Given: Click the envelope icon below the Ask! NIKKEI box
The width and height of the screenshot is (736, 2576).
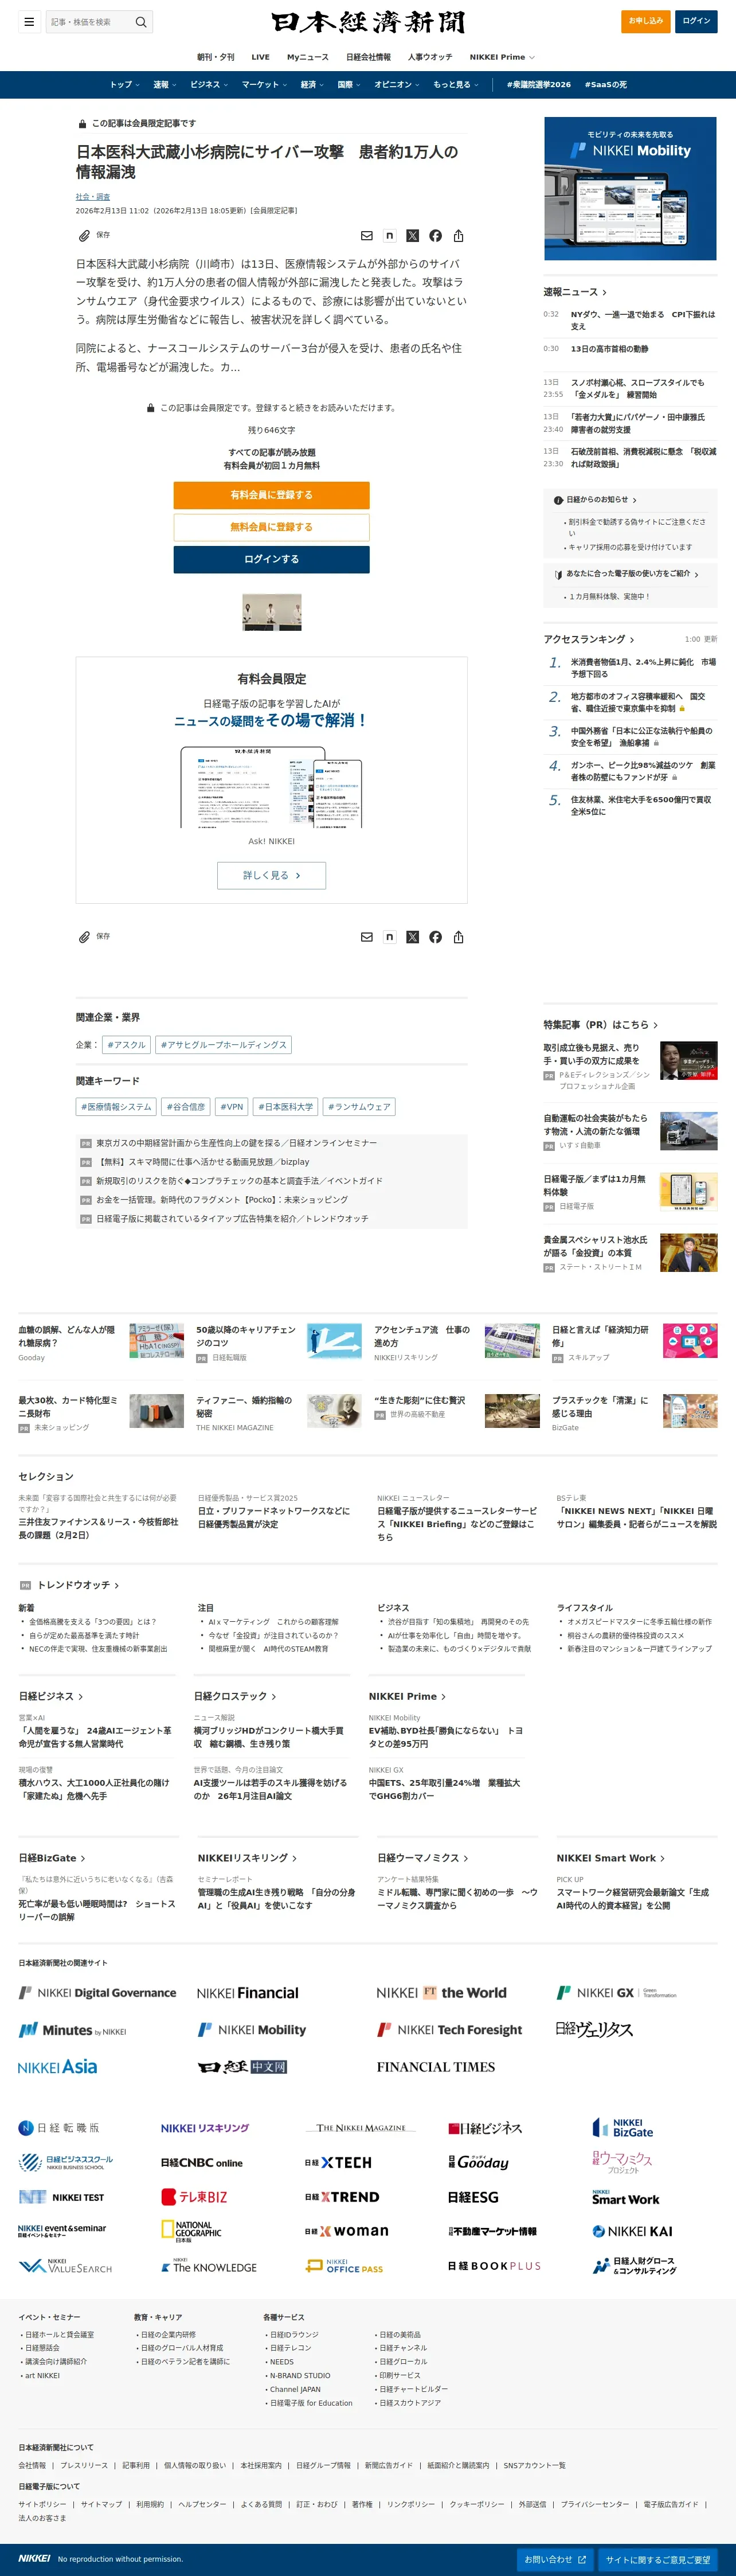Looking at the screenshot, I should coord(367,937).
